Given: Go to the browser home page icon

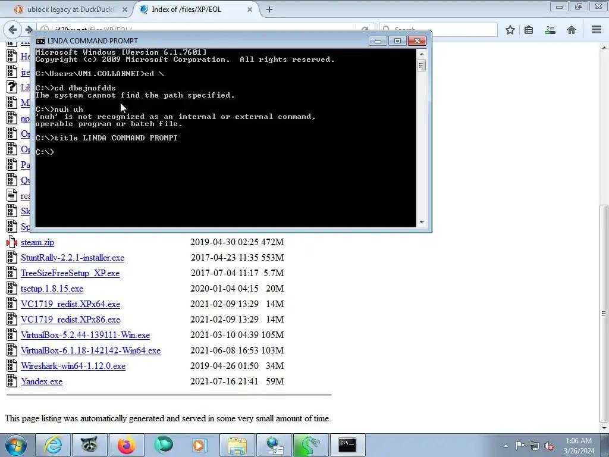Looking at the screenshot, I should click(572, 30).
